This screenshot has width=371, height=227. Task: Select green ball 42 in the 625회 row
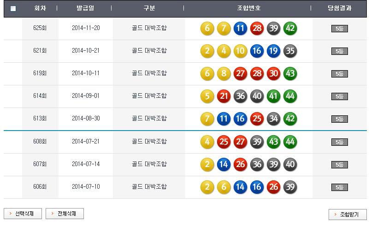point(290,29)
